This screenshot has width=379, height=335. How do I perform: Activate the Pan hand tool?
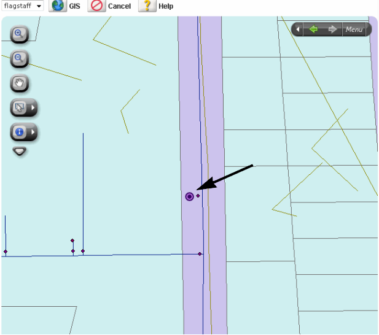(19, 83)
